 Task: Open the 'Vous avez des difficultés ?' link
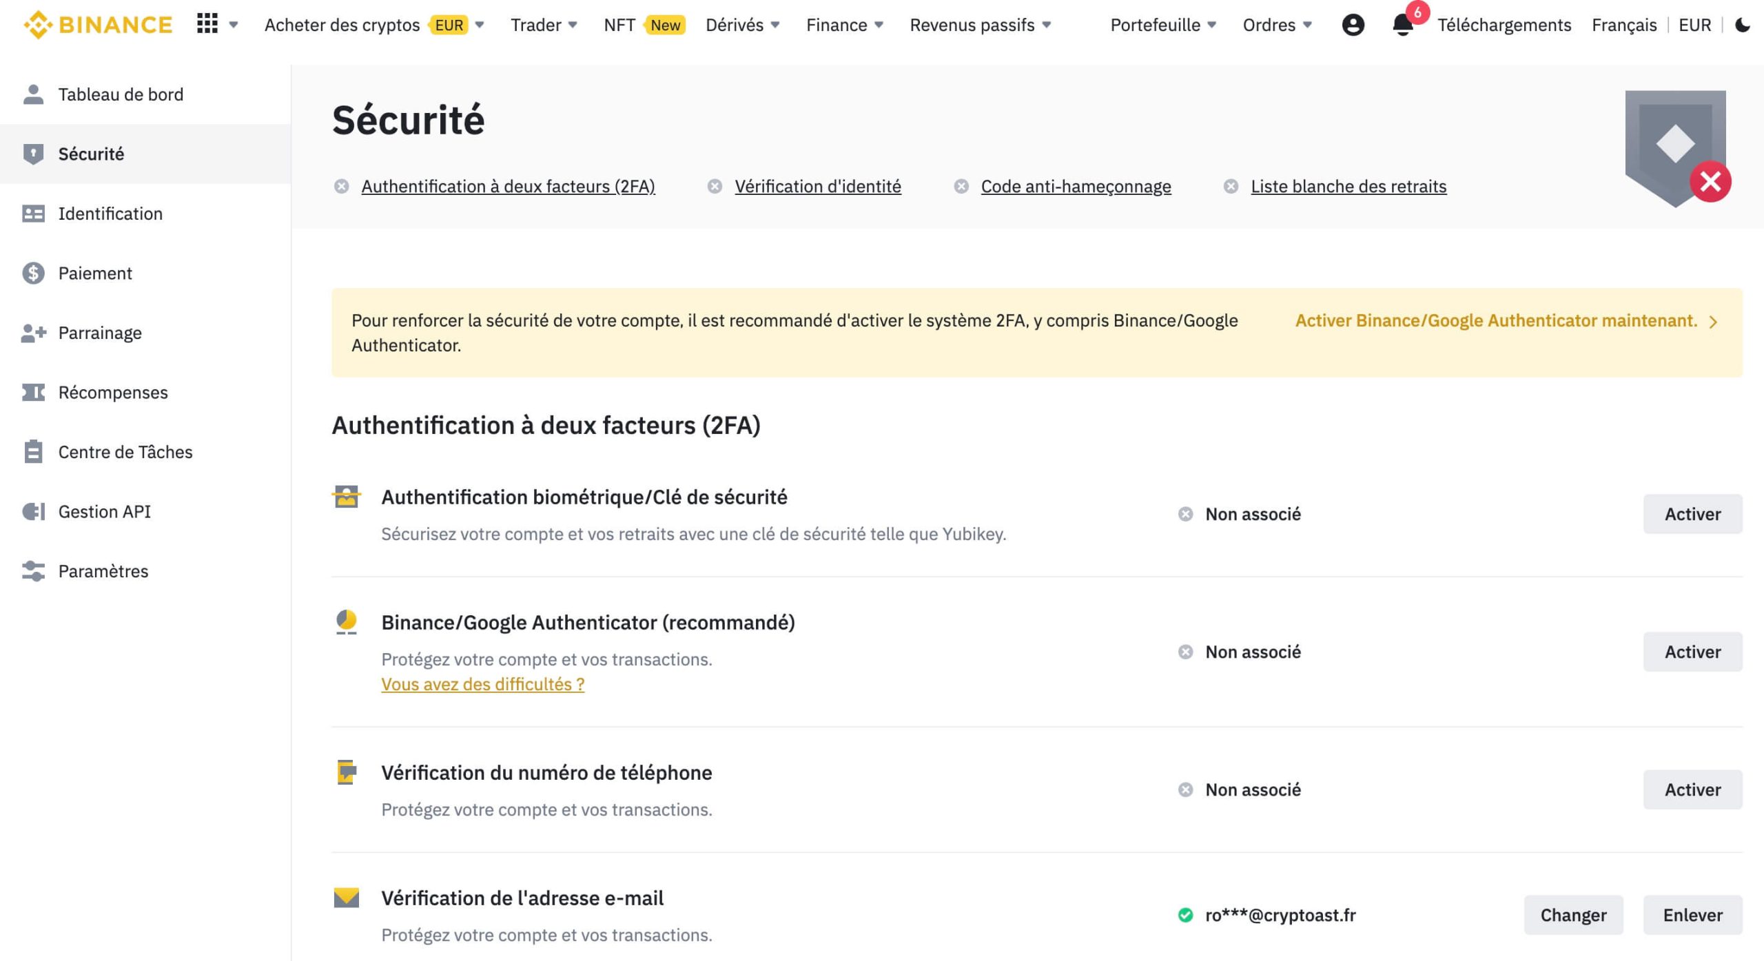click(x=482, y=684)
